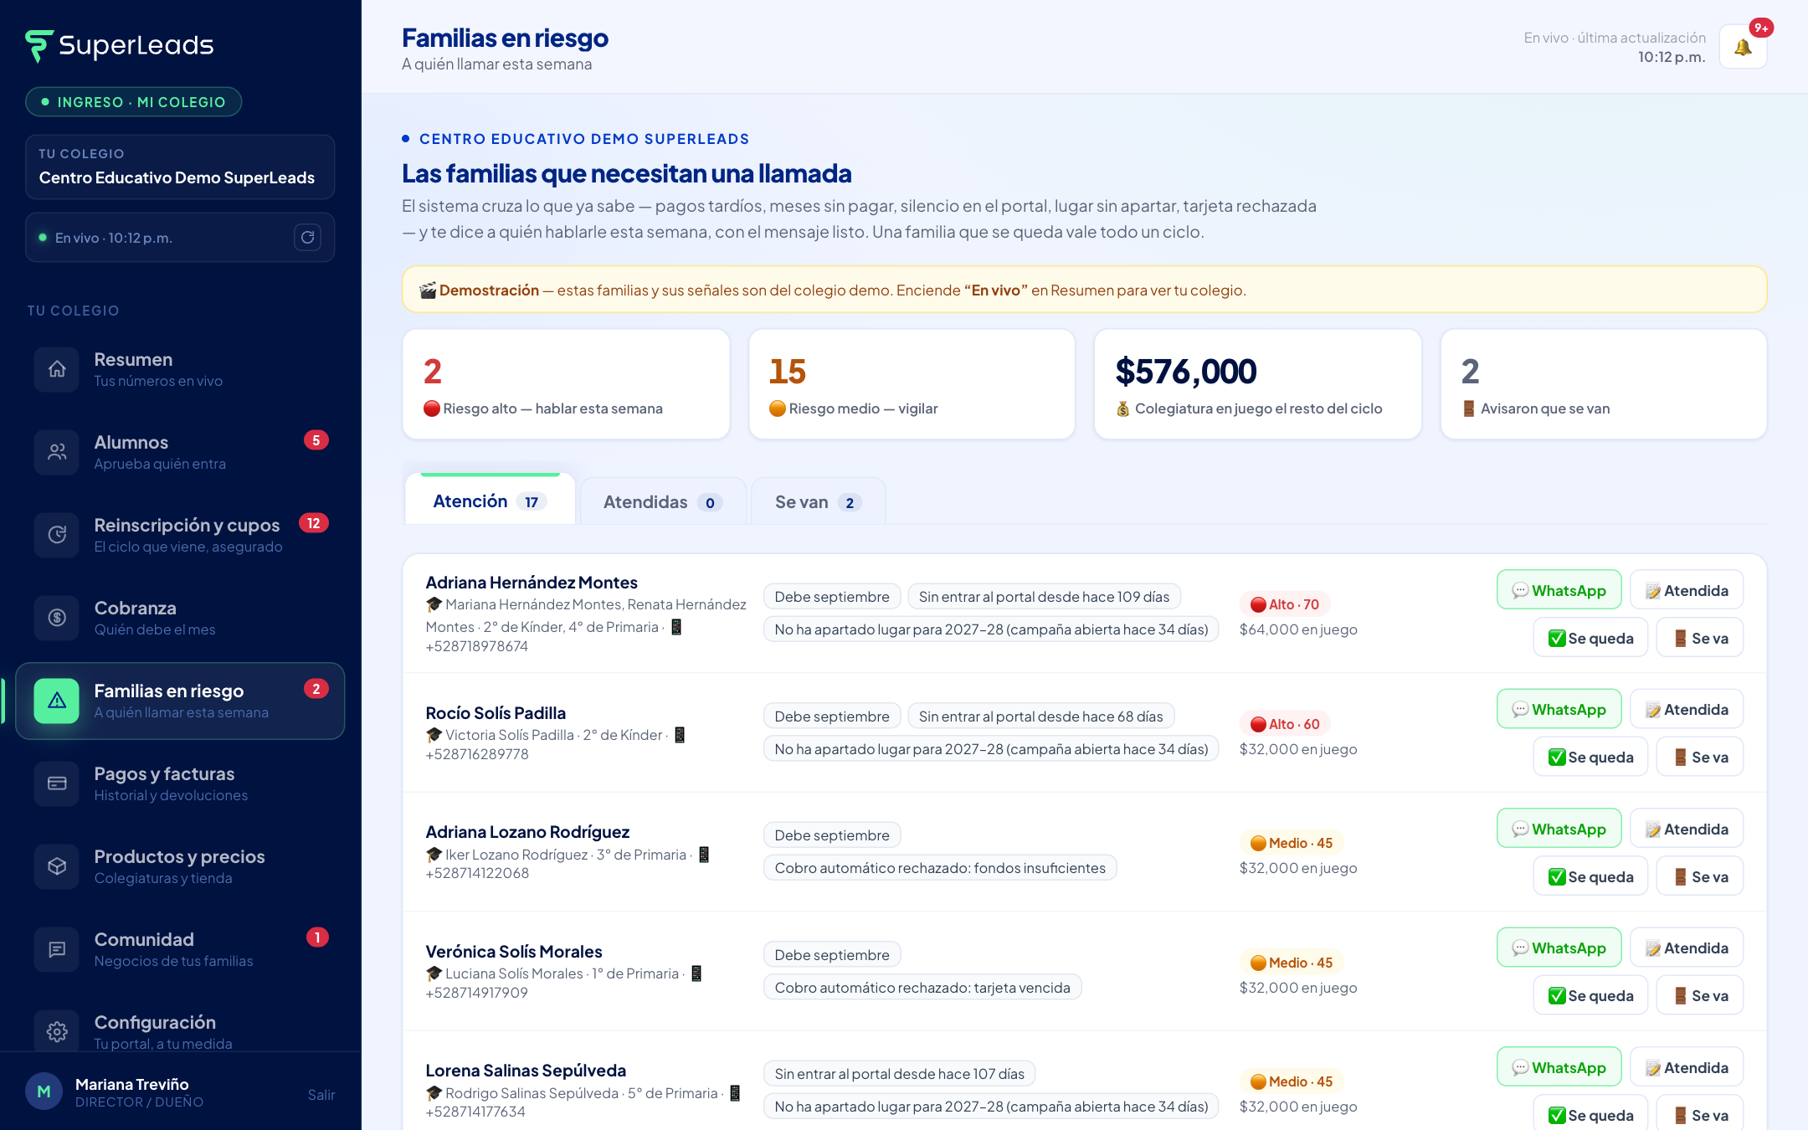Screen dimensions: 1808x1130
Task: Click Salir to log out
Action: 321,1095
